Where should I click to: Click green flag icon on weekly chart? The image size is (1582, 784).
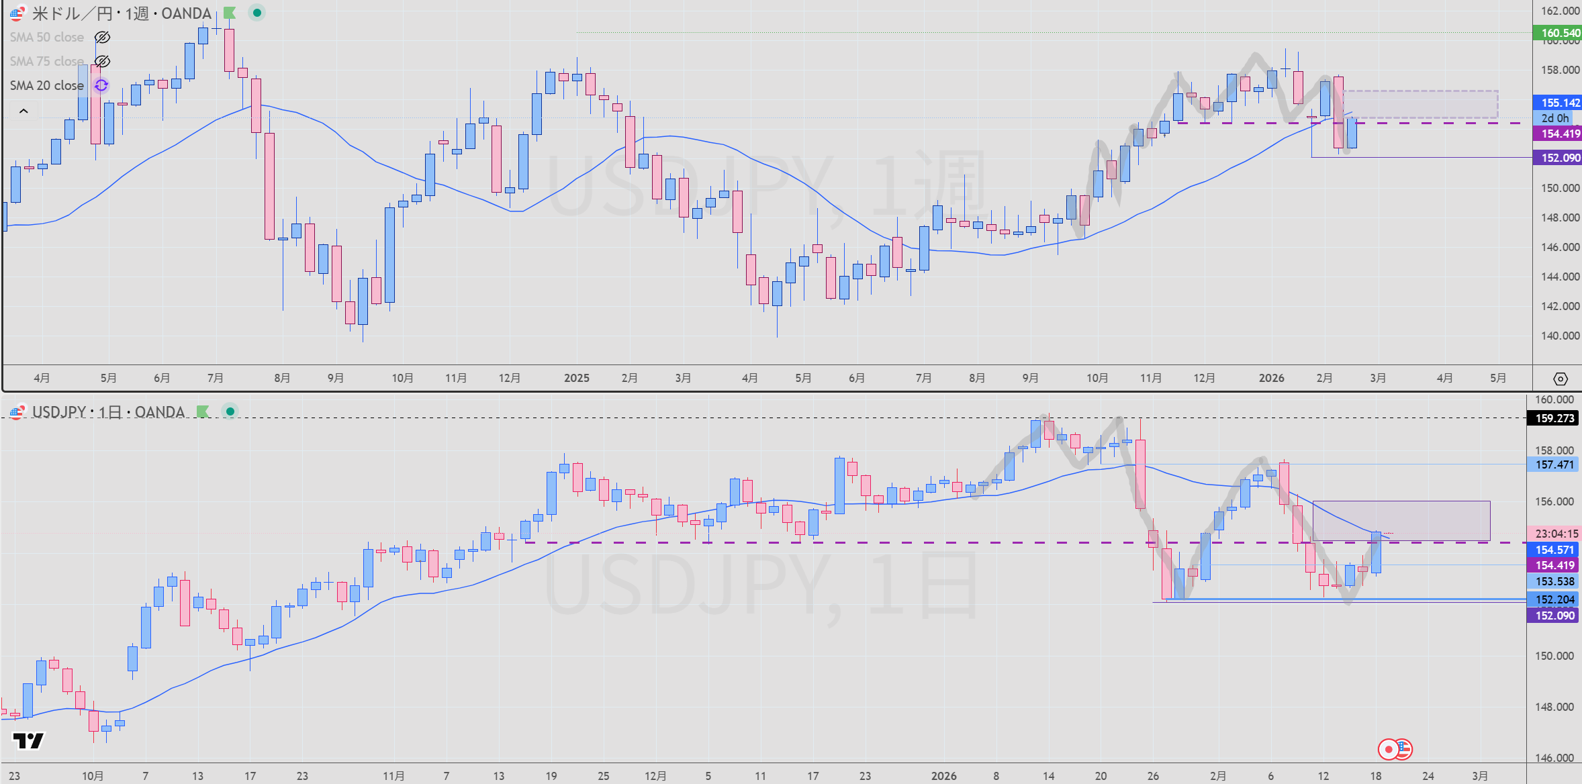click(230, 13)
